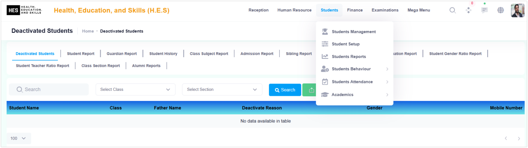Click the blue Search button
This screenshot has width=528, height=148.
[285, 90]
